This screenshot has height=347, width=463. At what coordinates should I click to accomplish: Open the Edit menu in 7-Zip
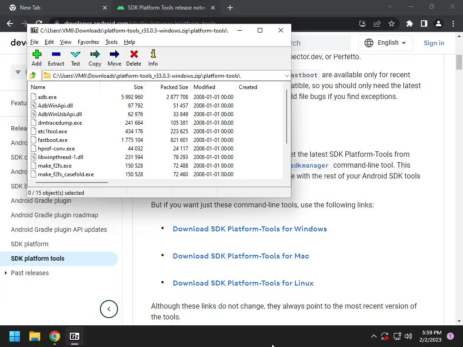[49, 42]
